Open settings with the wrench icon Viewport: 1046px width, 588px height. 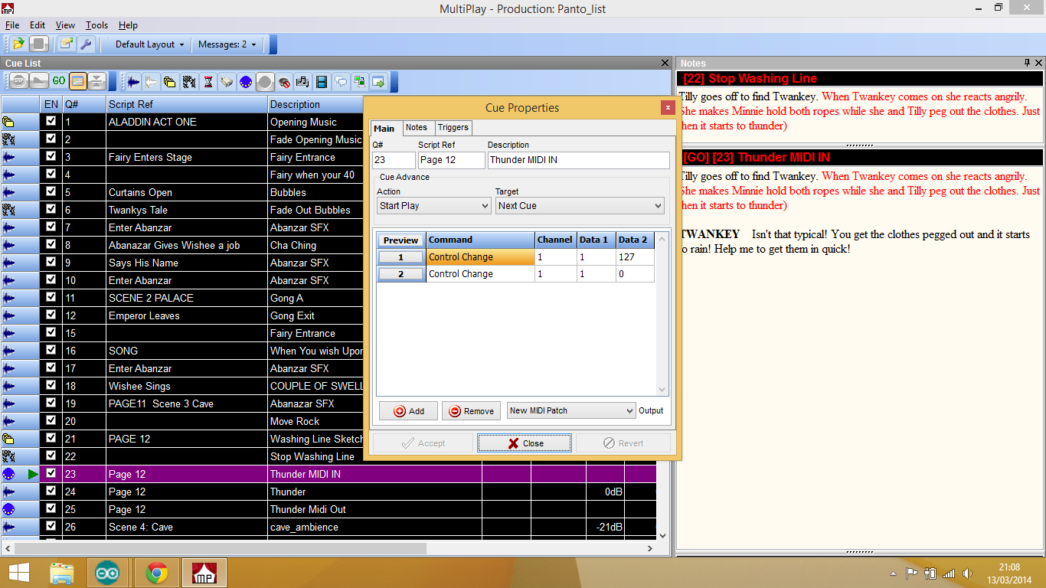point(87,44)
